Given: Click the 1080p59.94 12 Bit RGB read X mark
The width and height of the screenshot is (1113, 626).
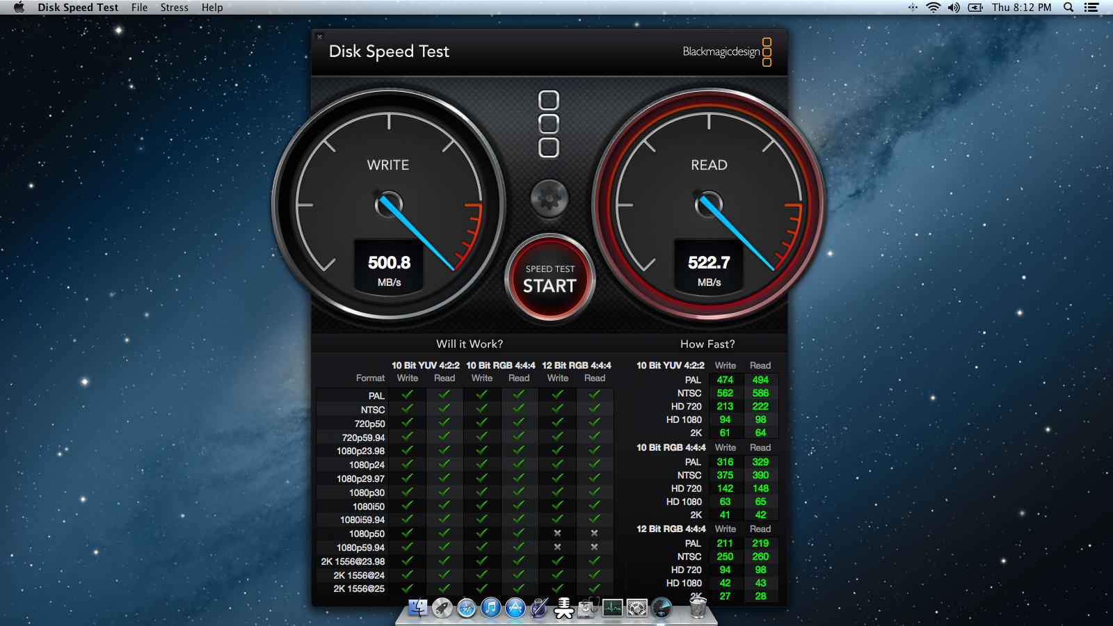Looking at the screenshot, I should pyautogui.click(x=594, y=547).
